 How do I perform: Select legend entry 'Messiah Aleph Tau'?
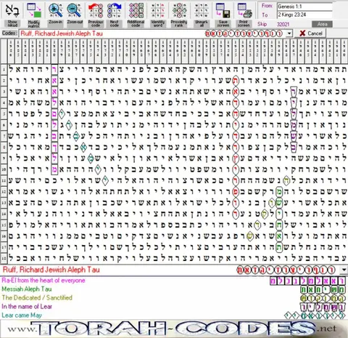point(27,289)
